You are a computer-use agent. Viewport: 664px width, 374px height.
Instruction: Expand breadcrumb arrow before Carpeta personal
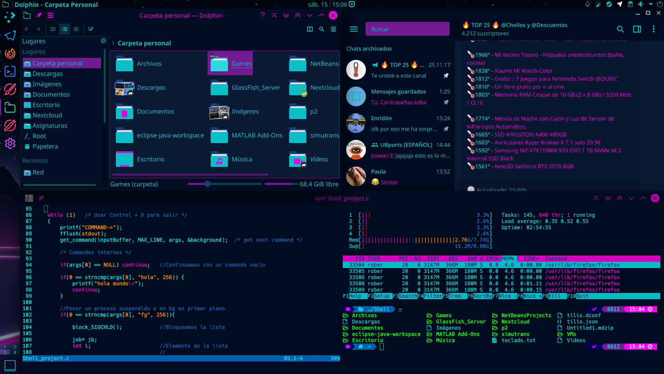coord(113,43)
